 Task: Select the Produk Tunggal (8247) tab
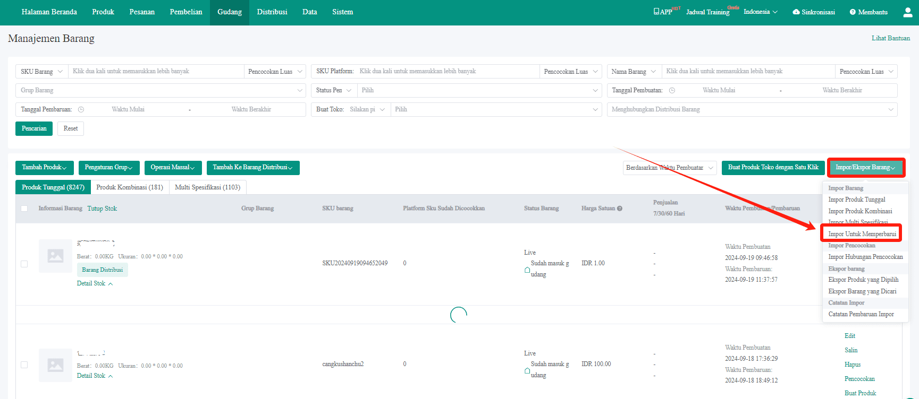coord(53,187)
